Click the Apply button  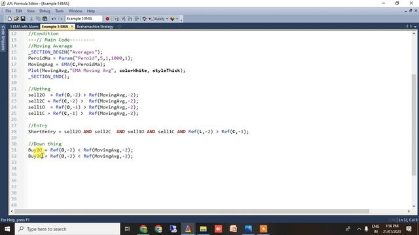[x=157, y=19]
